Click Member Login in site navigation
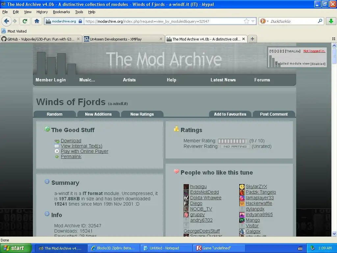The image size is (337, 253). click(x=50, y=80)
